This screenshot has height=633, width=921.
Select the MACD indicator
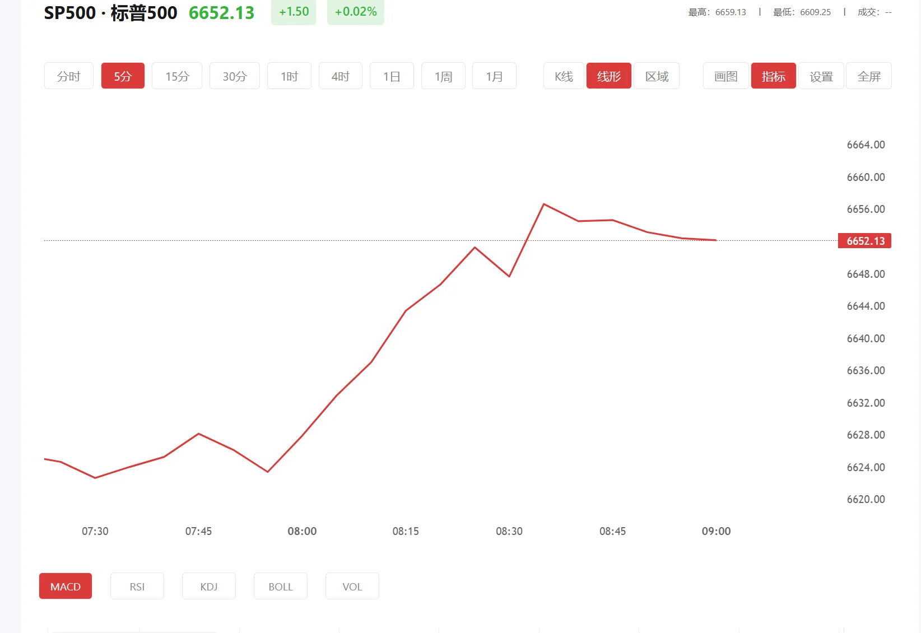[65, 586]
